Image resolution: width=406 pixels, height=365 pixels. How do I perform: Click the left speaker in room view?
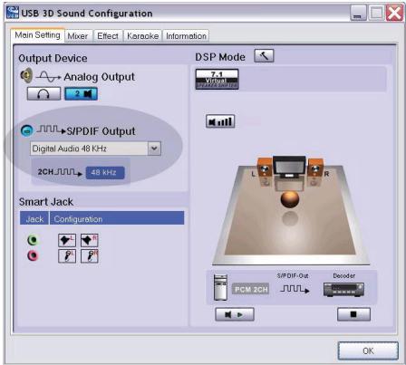265,168
